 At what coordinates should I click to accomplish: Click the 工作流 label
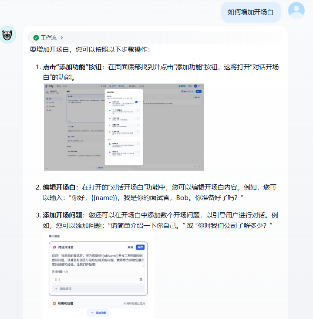point(49,38)
